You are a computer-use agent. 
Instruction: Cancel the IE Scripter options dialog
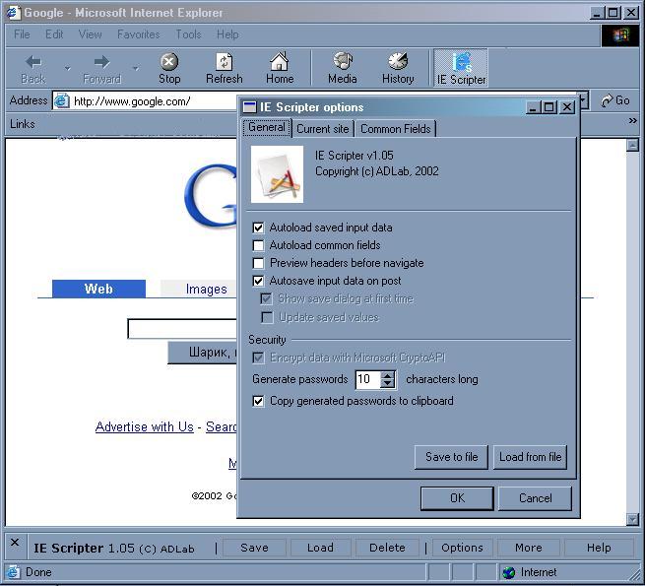pos(535,498)
